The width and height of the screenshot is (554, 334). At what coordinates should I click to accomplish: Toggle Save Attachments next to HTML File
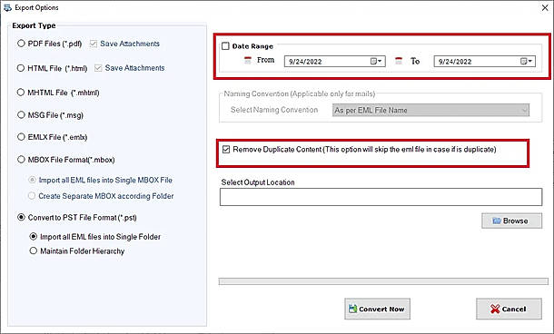coord(98,68)
